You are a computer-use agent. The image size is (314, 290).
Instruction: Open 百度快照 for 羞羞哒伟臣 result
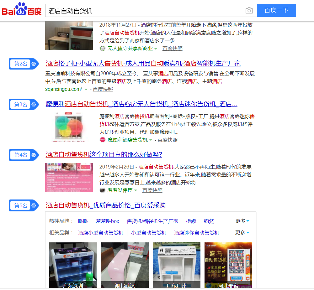[152, 190]
